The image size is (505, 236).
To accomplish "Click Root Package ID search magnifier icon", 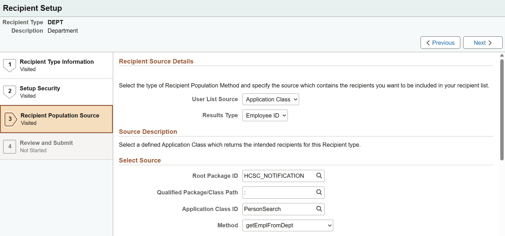I will 319,176.
